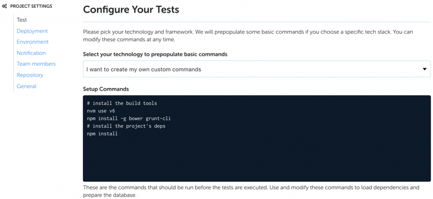Select the Repository settings link
Image resolution: width=433 pixels, height=199 pixels.
point(30,75)
